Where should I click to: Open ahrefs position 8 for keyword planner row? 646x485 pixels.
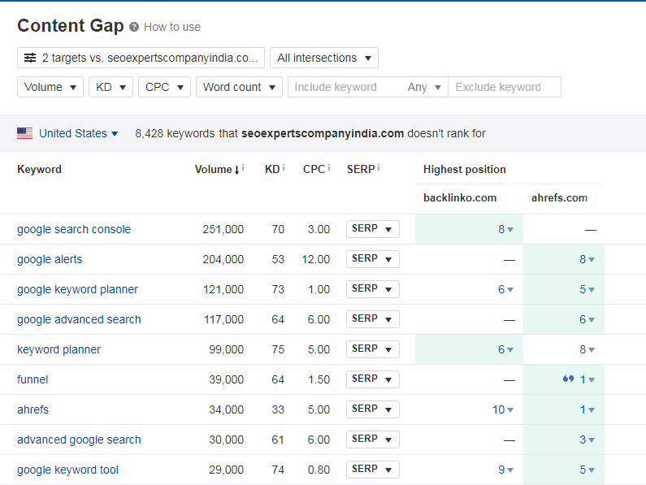click(x=587, y=349)
